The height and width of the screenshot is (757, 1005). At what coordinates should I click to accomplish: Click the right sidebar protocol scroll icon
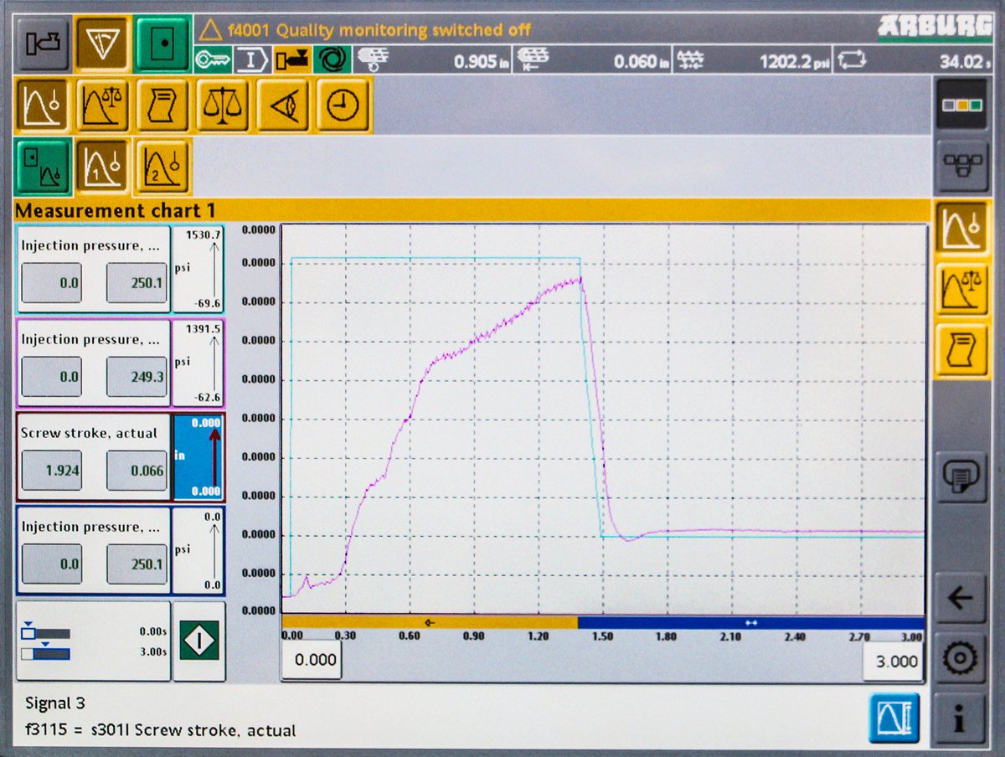pos(961,349)
